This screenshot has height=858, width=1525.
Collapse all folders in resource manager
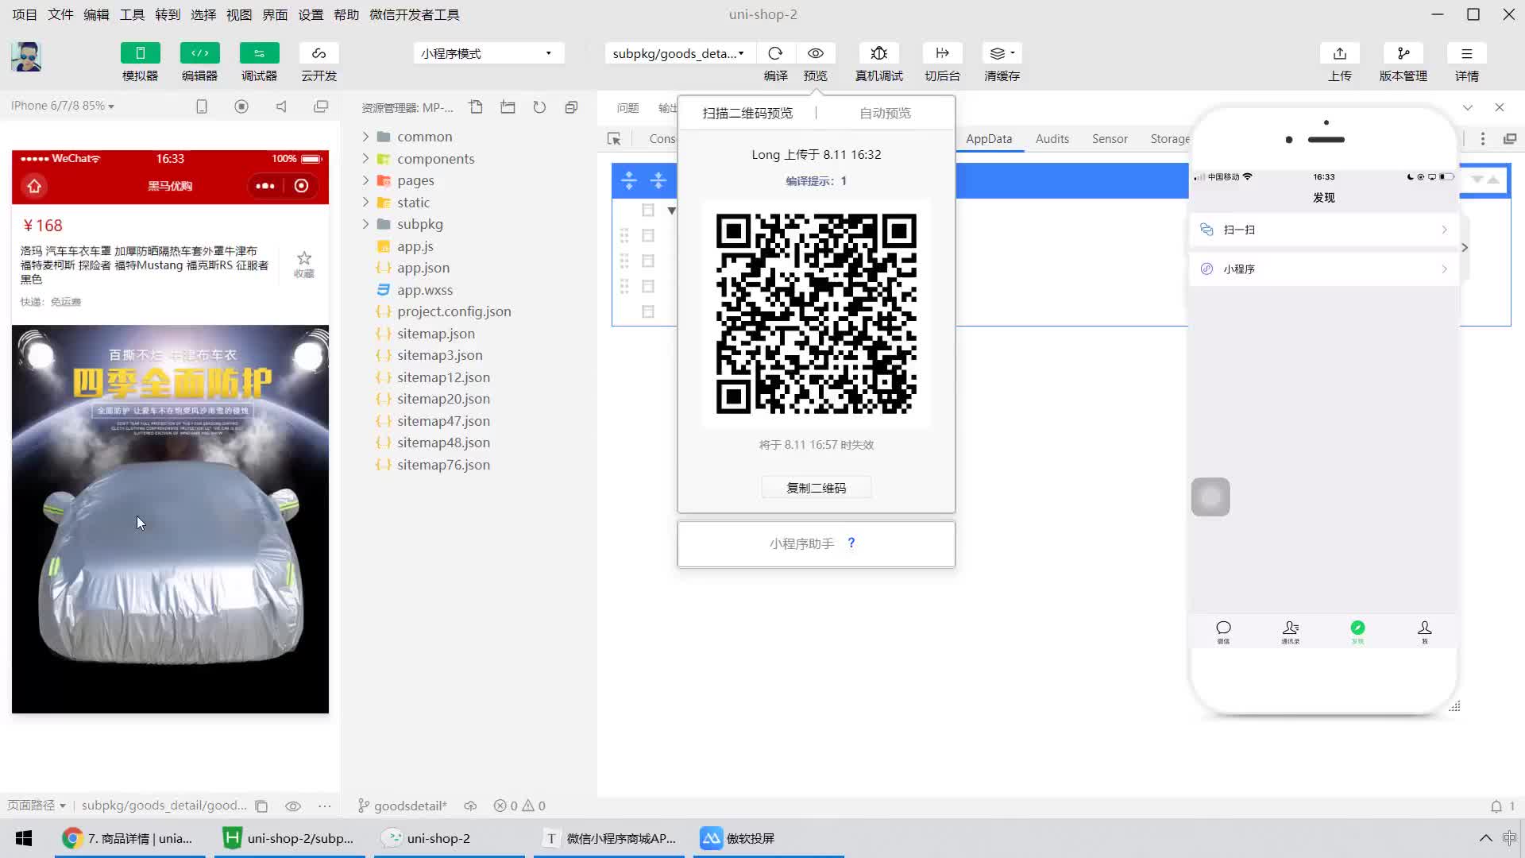click(x=571, y=107)
